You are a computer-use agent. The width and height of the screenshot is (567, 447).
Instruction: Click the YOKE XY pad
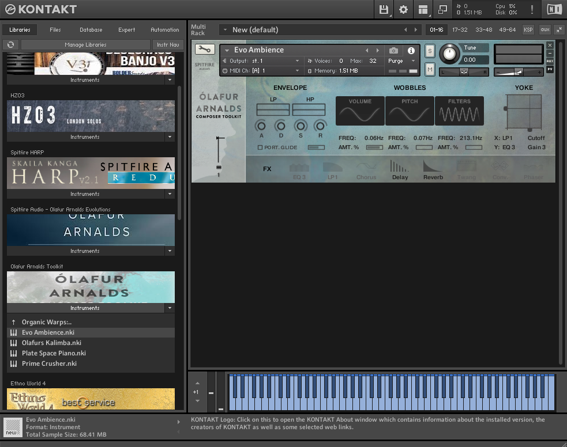524,112
